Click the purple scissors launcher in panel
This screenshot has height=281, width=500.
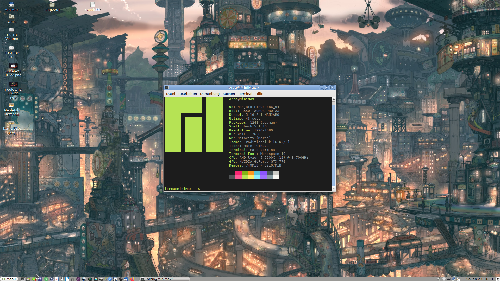[x=78, y=279]
